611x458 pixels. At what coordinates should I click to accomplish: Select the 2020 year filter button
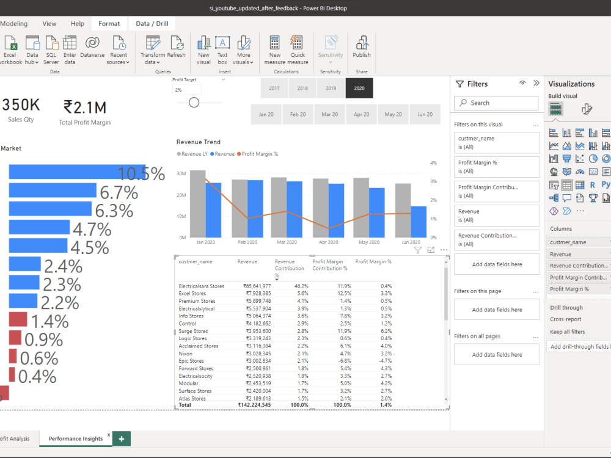359,88
